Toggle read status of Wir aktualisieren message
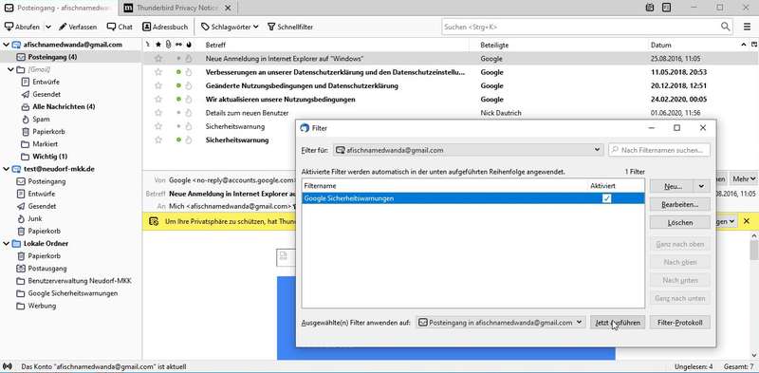 (x=178, y=100)
